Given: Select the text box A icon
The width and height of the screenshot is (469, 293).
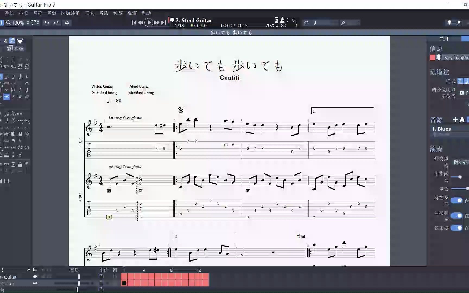Looking at the screenshot, I should [13, 164].
